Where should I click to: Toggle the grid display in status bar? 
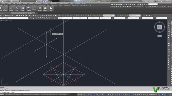(84, 95)
